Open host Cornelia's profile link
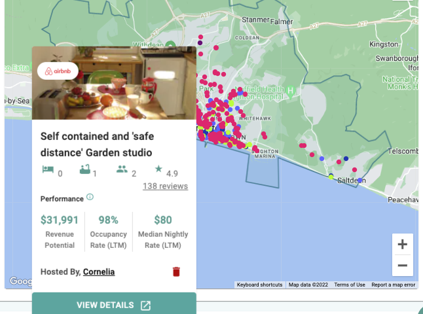The image size is (423, 314). pos(99,271)
